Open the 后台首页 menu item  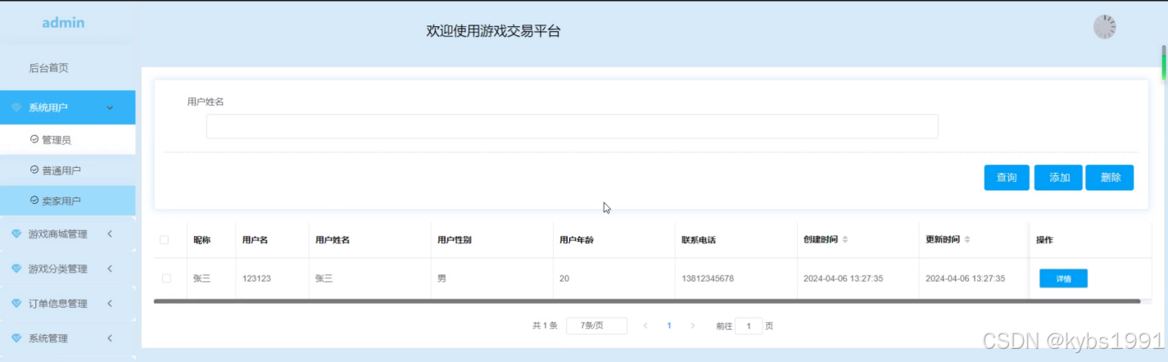coord(67,68)
